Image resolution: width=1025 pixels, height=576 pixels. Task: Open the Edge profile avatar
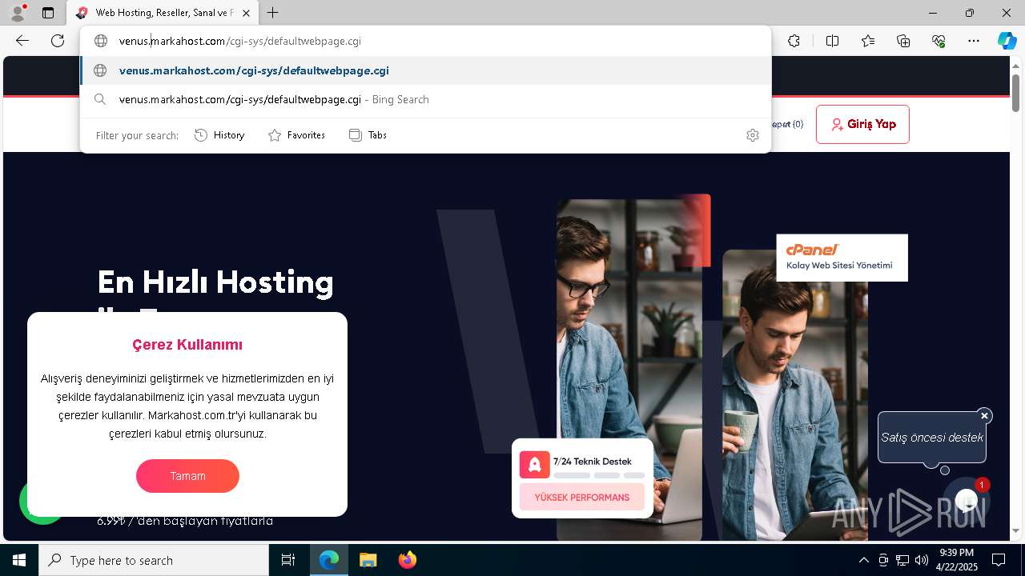click(x=17, y=13)
